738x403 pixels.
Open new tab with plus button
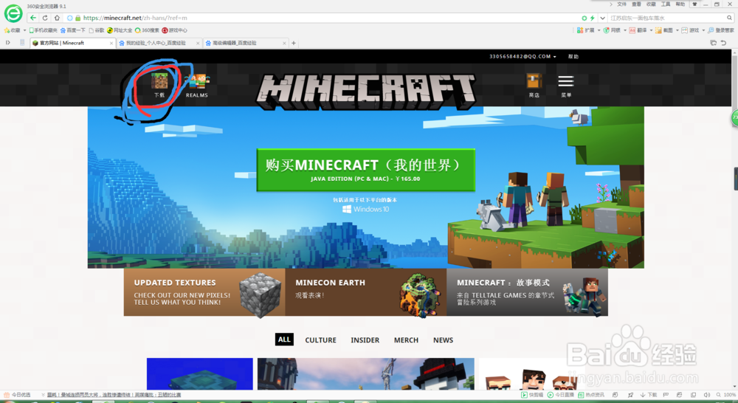pos(294,43)
